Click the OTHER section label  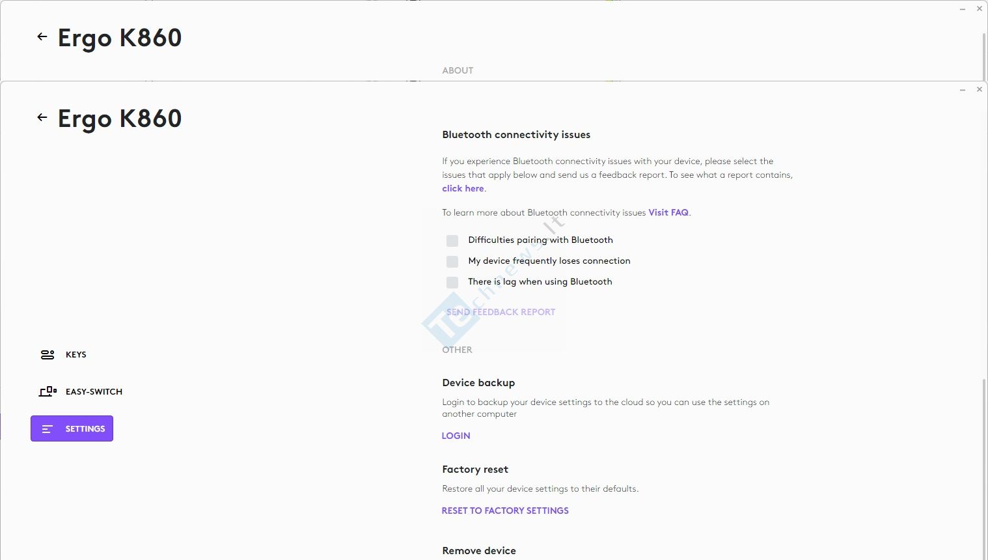coord(457,350)
